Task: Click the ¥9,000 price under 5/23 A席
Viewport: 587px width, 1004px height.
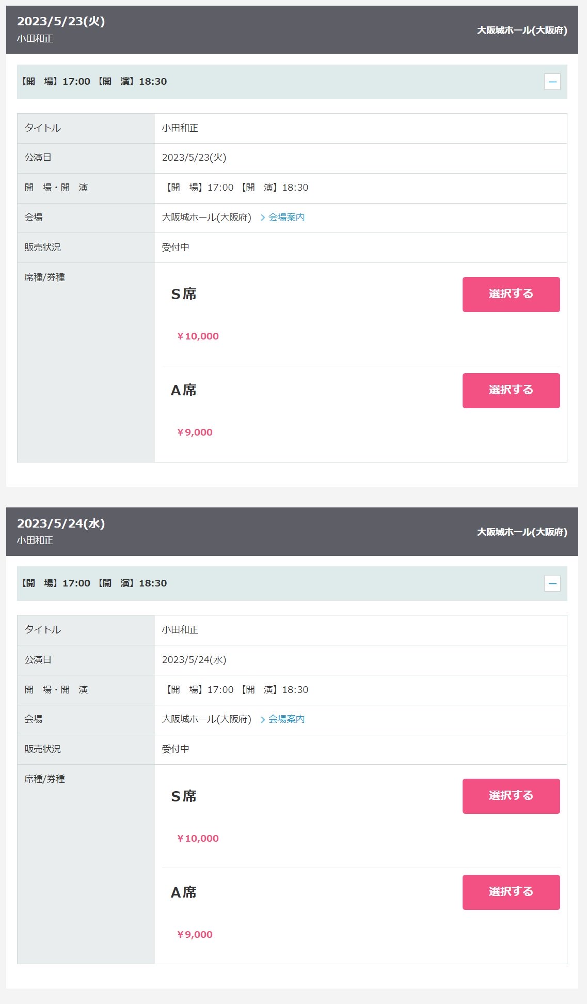Action: coord(195,433)
